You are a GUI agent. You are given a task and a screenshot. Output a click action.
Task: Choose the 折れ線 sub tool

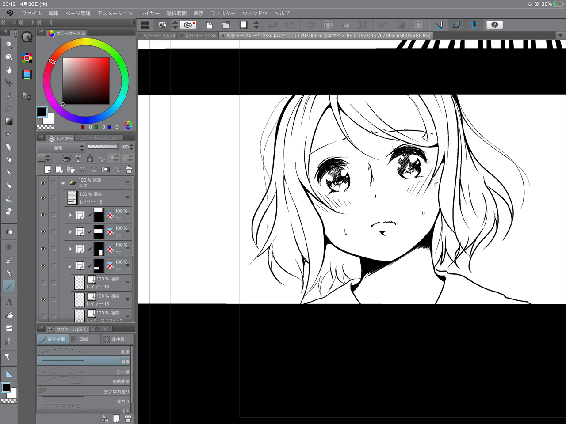pos(84,371)
